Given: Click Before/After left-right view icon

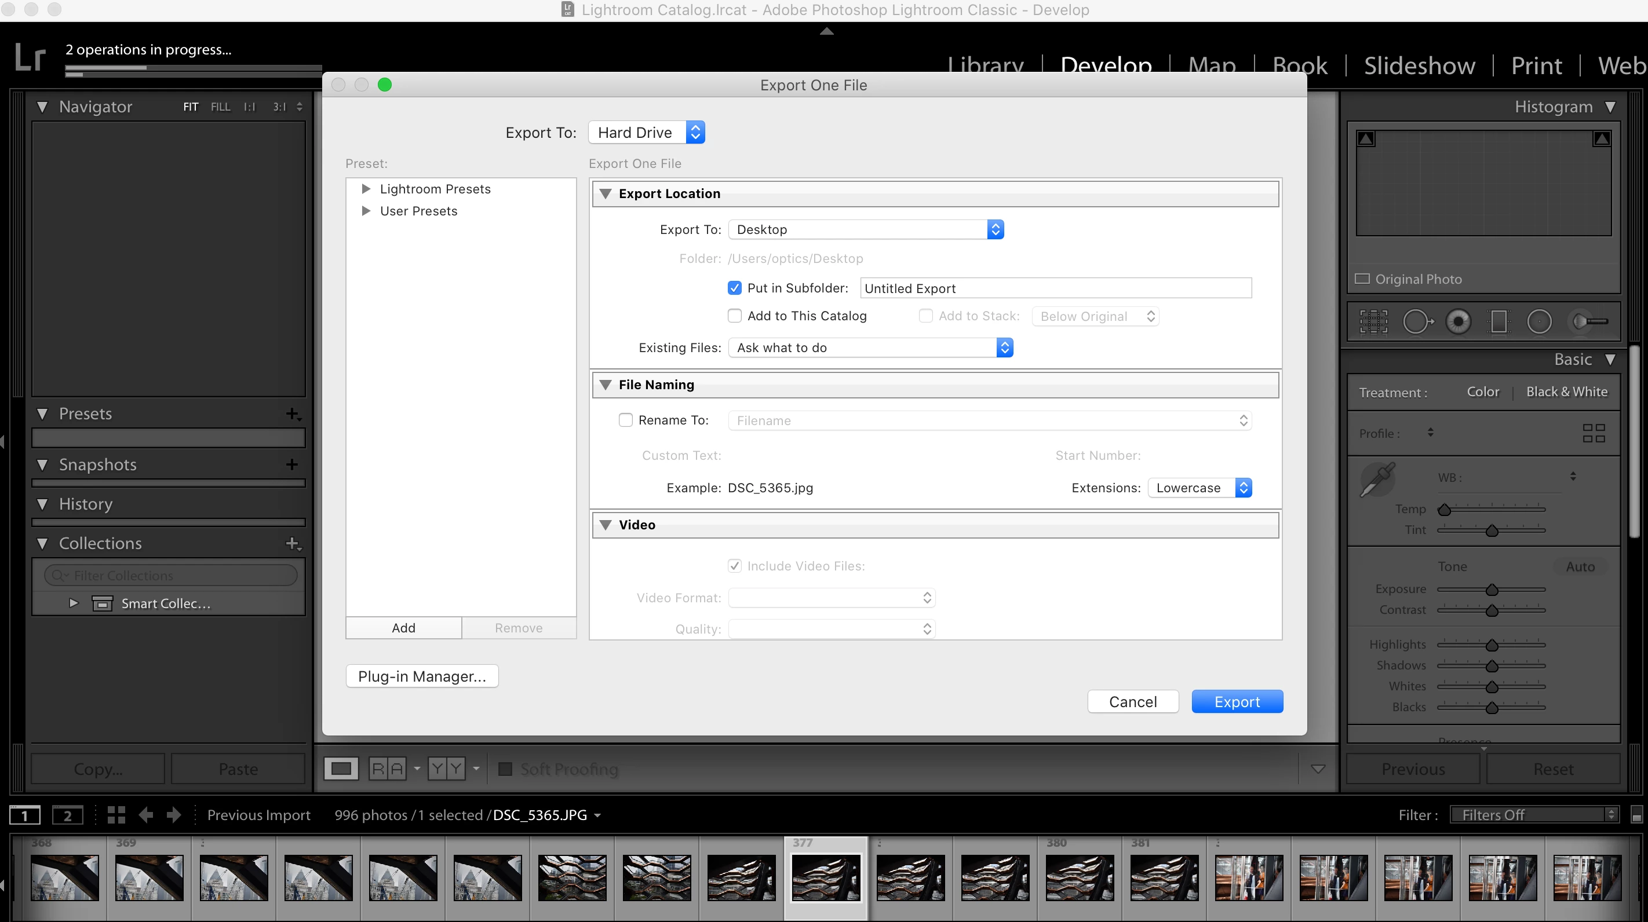Looking at the screenshot, I should click(x=388, y=769).
